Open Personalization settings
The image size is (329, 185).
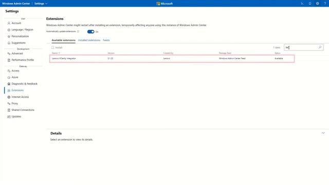pyautogui.click(x=20, y=36)
